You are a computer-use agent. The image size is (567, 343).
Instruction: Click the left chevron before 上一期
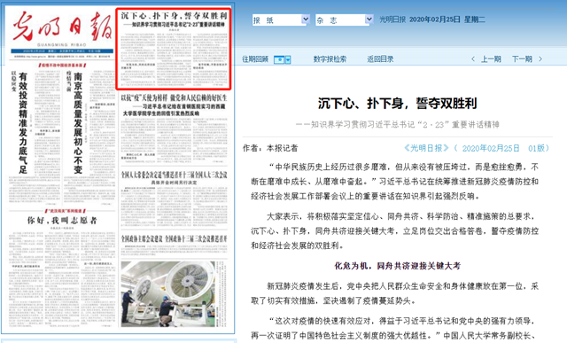tap(473, 59)
